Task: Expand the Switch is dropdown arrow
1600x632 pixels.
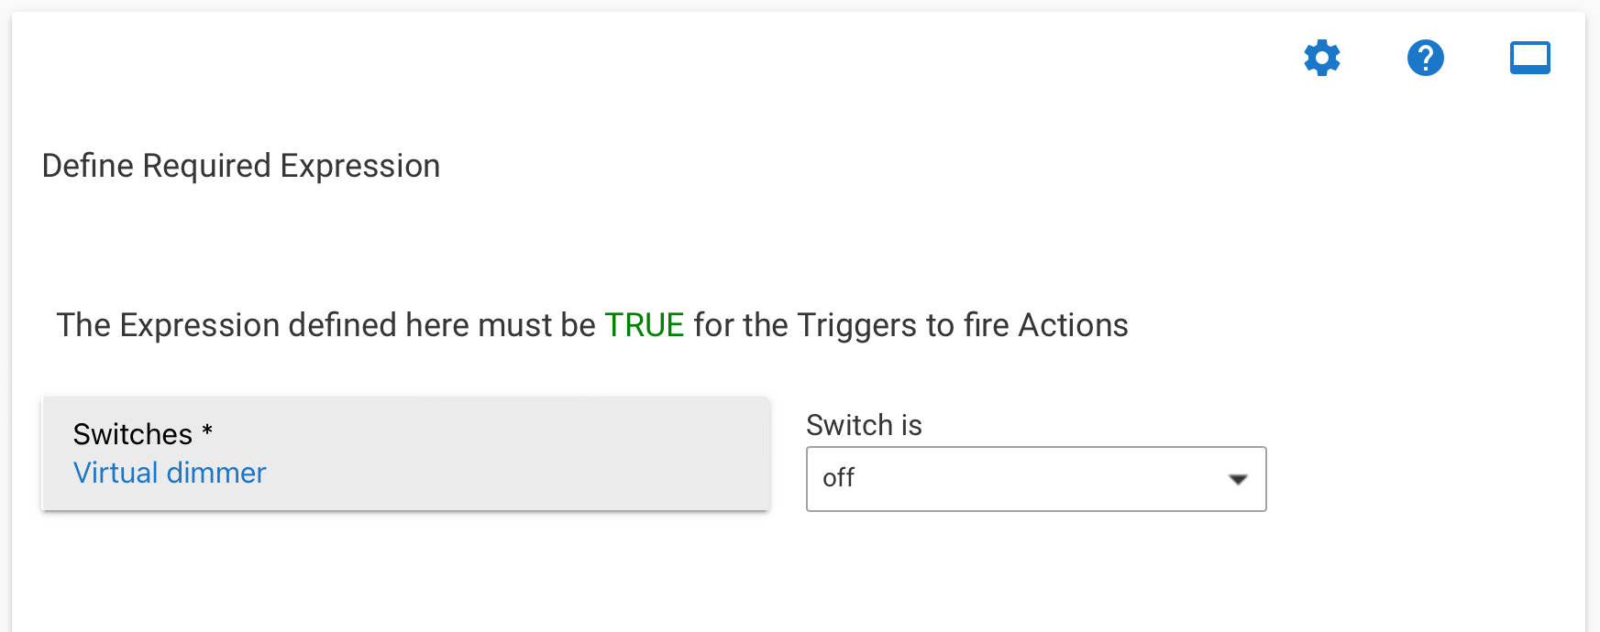Action: click(1238, 479)
